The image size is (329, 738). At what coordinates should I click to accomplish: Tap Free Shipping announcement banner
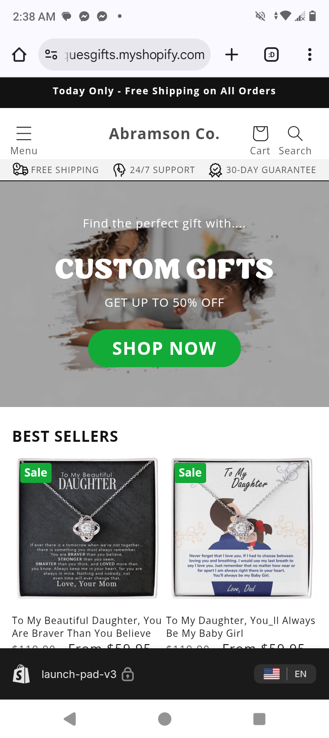point(164,91)
